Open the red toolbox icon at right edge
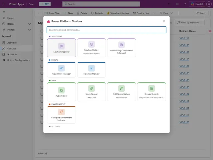 click(x=210, y=31)
